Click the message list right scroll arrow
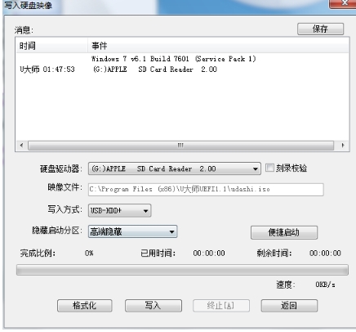 pyautogui.click(x=343, y=146)
